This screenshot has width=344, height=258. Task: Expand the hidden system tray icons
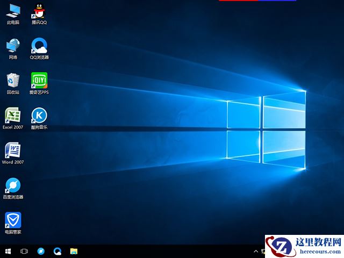256,252
